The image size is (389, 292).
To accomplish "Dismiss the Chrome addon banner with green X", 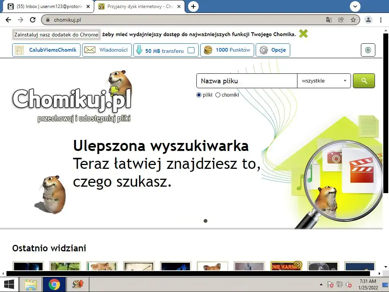I will pyautogui.click(x=303, y=33).
